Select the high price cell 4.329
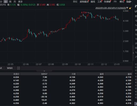137x106 pixels. click(100, 81)
